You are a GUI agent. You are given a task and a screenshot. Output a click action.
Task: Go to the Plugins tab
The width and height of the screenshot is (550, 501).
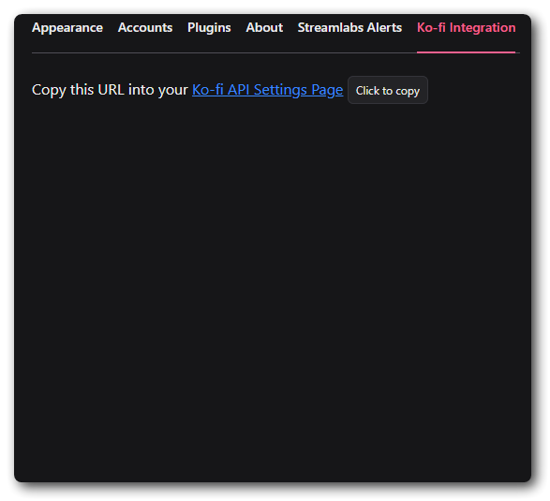pos(209,28)
